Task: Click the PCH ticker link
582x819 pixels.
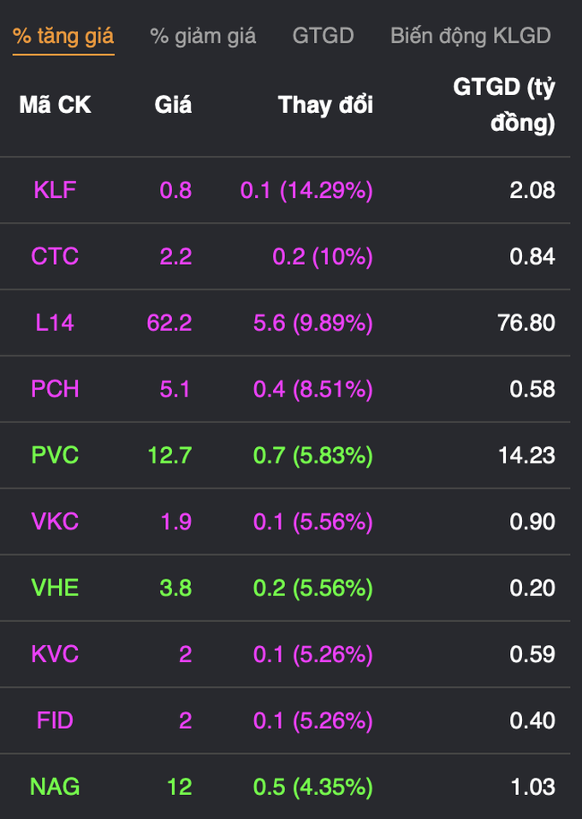Action: [x=55, y=389]
